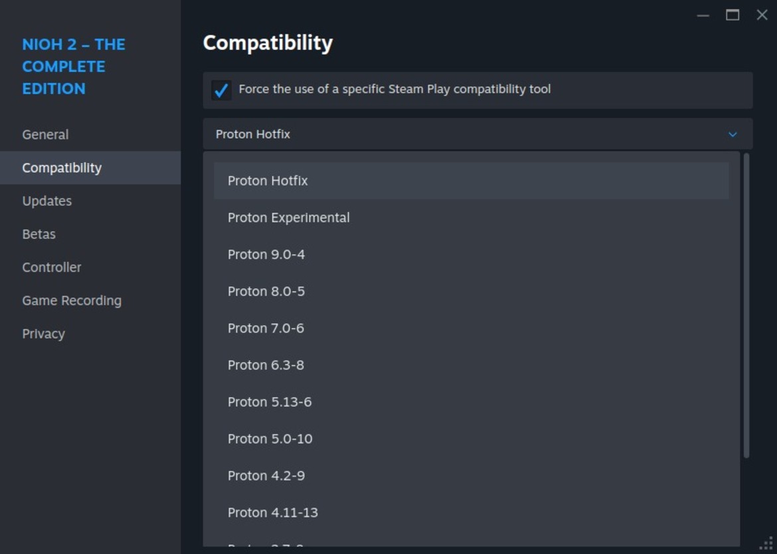Choose Proton Experimental option
Screen dimensions: 777x554
(x=288, y=218)
